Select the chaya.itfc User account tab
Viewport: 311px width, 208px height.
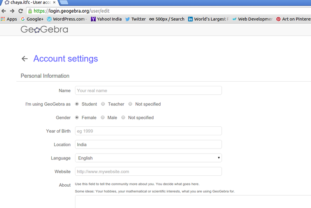(x=30, y=2)
